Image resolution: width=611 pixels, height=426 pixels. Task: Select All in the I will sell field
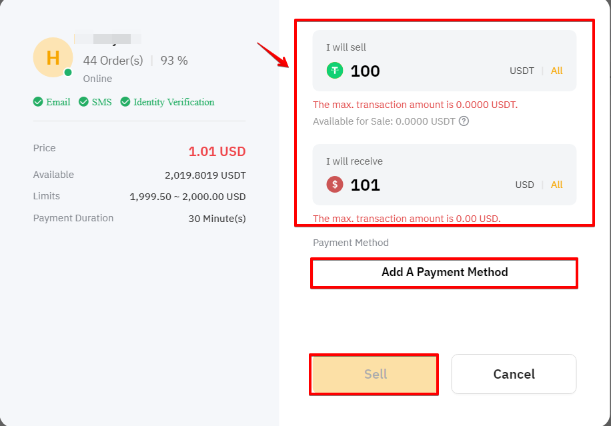[x=556, y=71]
